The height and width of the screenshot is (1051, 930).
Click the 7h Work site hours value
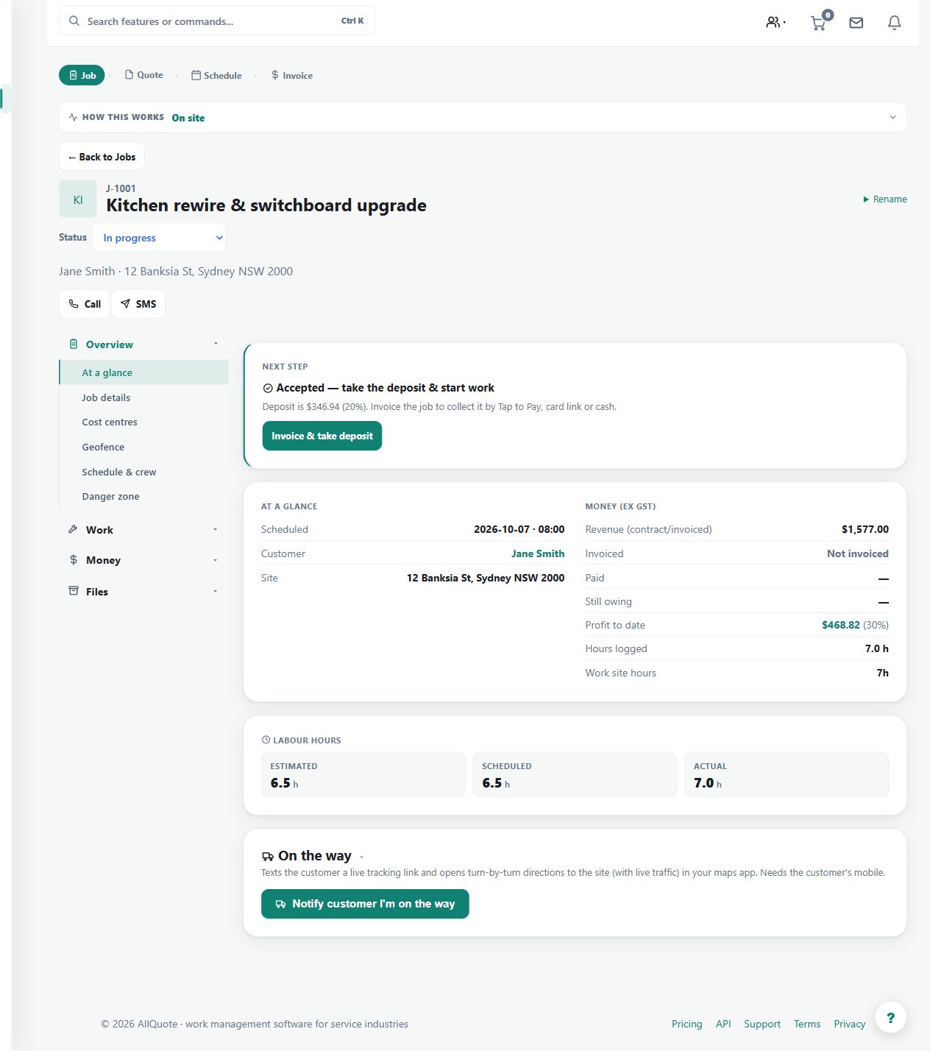883,673
